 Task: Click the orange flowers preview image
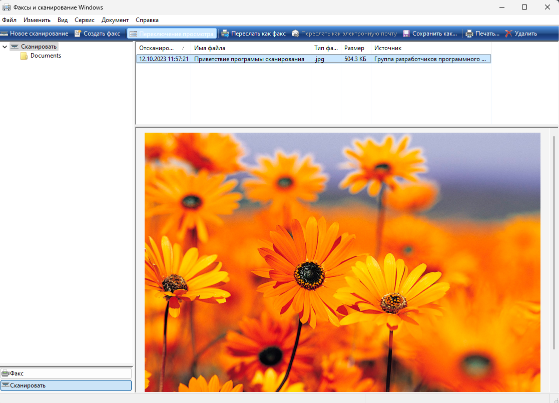coord(342,262)
